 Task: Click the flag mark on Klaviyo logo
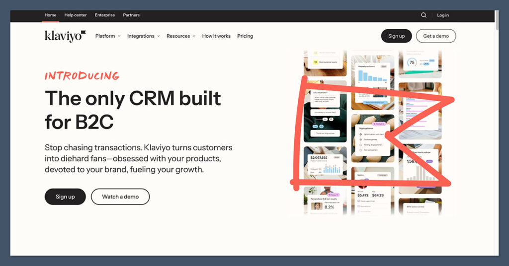pos(84,33)
